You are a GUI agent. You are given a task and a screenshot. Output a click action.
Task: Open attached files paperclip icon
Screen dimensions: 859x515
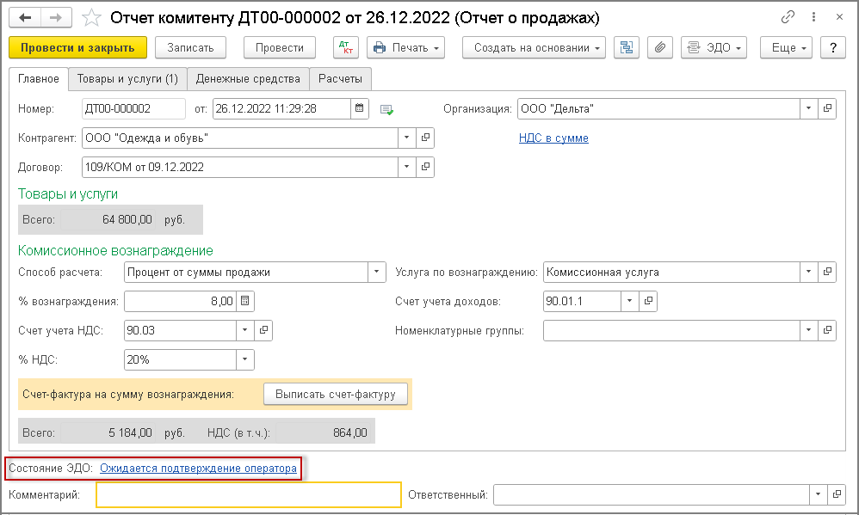point(660,47)
